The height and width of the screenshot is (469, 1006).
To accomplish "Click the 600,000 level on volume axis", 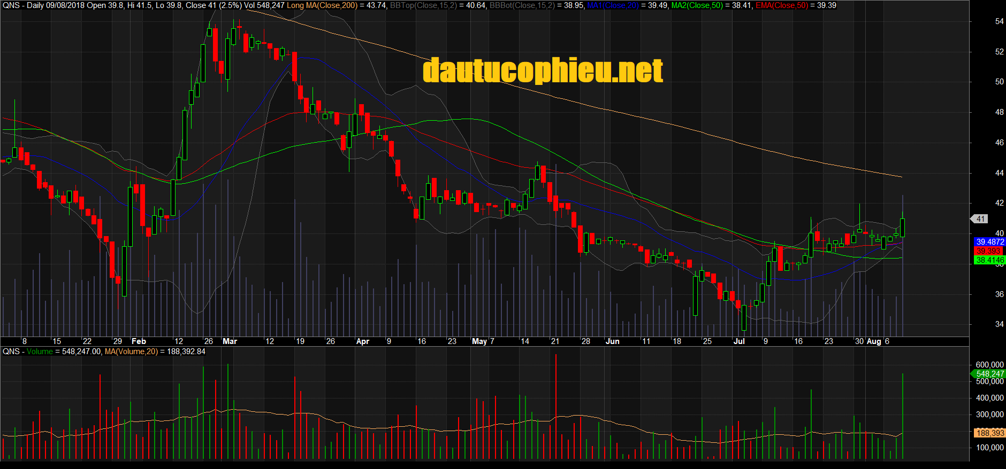I will 989,365.
